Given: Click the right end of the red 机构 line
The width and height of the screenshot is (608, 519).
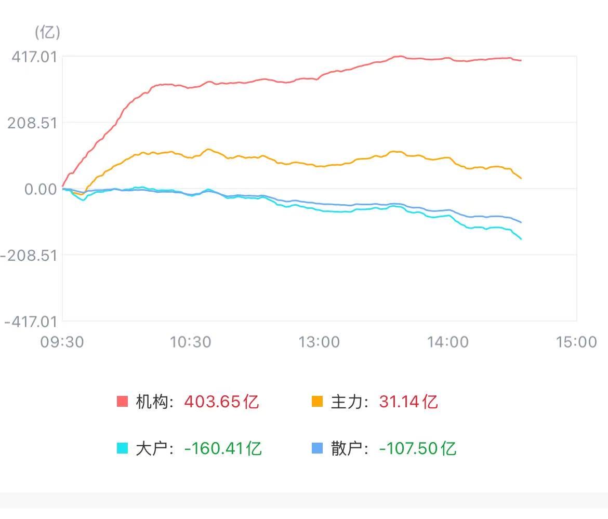Looking at the screenshot, I should tap(520, 61).
